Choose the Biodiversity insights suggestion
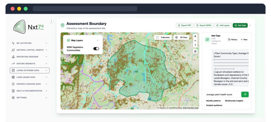This screenshot has width=271, height=122. [234, 101]
